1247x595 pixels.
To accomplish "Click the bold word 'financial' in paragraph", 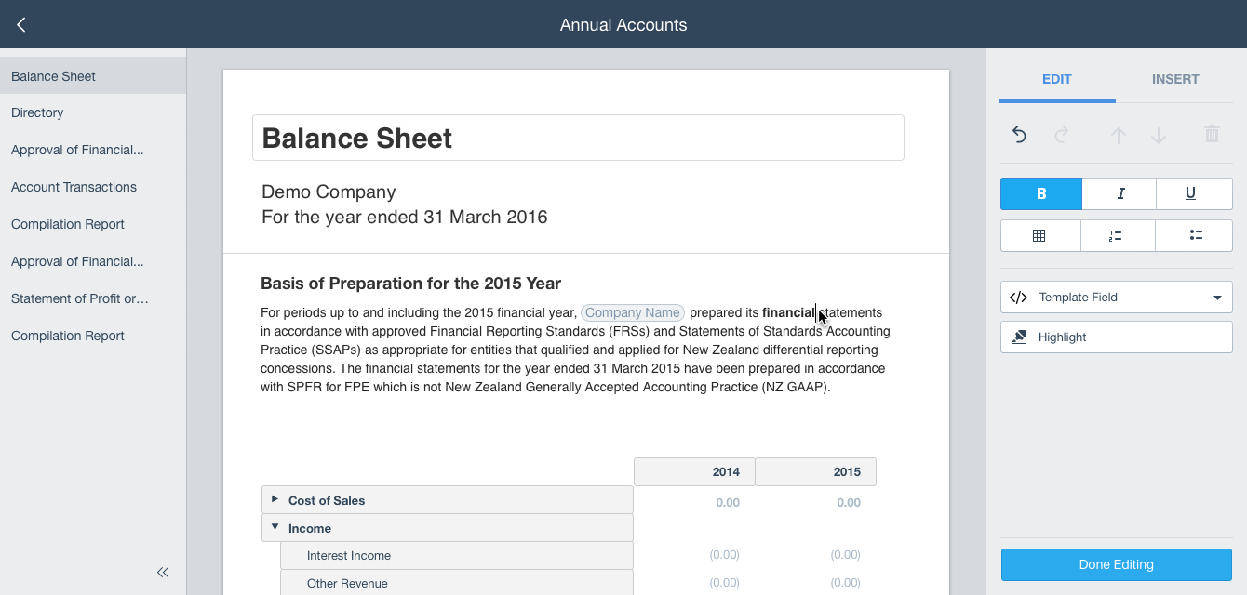I will coord(787,313).
